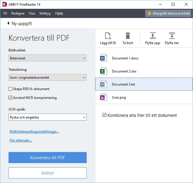Close the FineReader window
193x183 pixels.
coord(186,4)
